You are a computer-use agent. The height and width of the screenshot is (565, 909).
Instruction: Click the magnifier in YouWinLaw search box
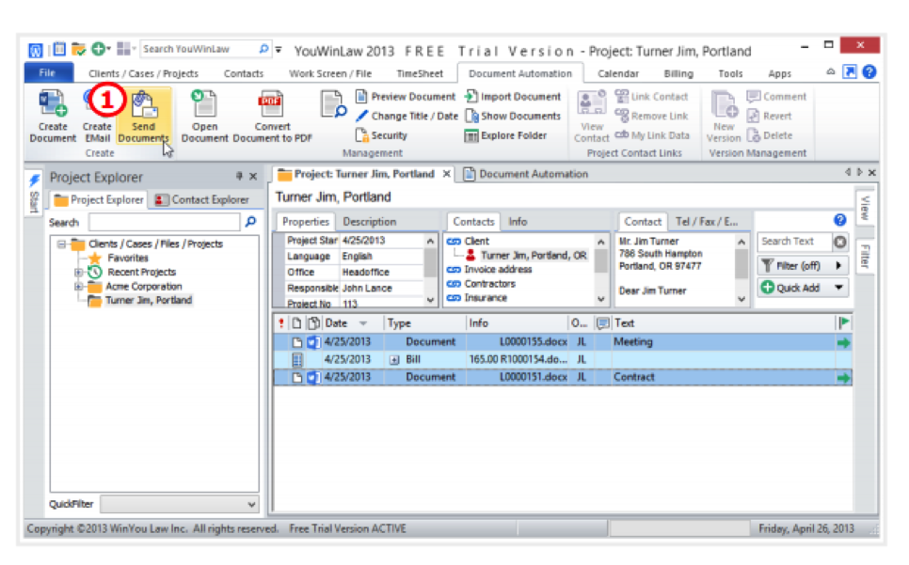pyautogui.click(x=263, y=49)
